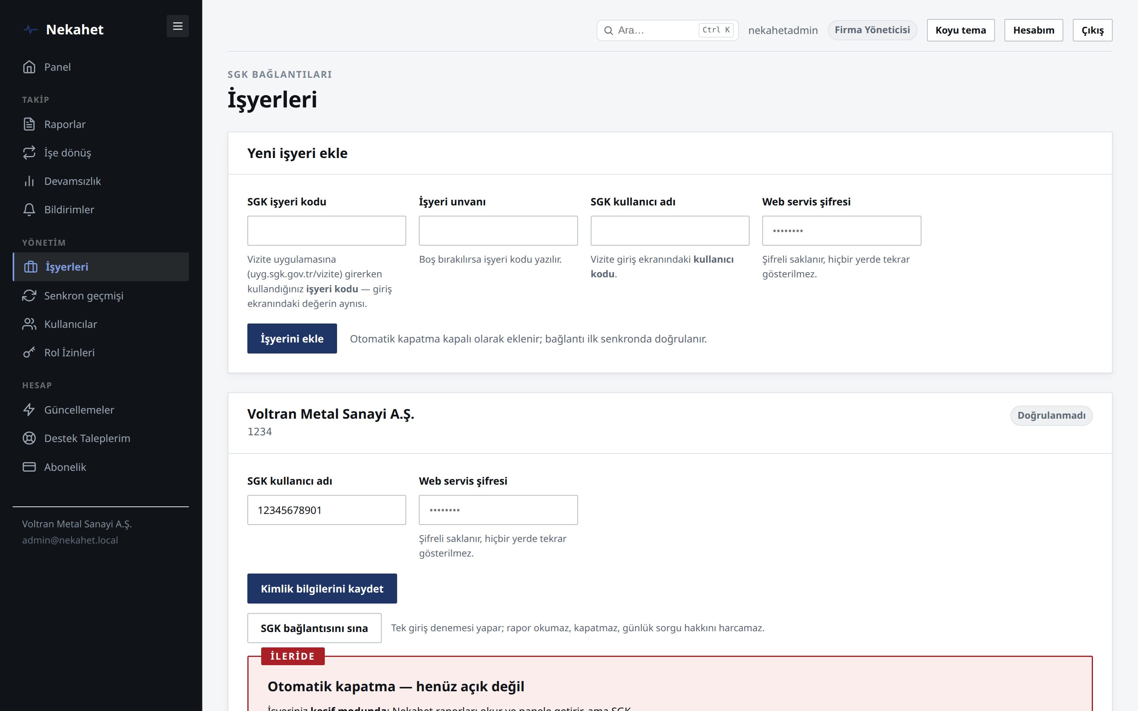The width and height of the screenshot is (1138, 711).
Task: Click the Rol İzinleri key icon
Action: 29,353
